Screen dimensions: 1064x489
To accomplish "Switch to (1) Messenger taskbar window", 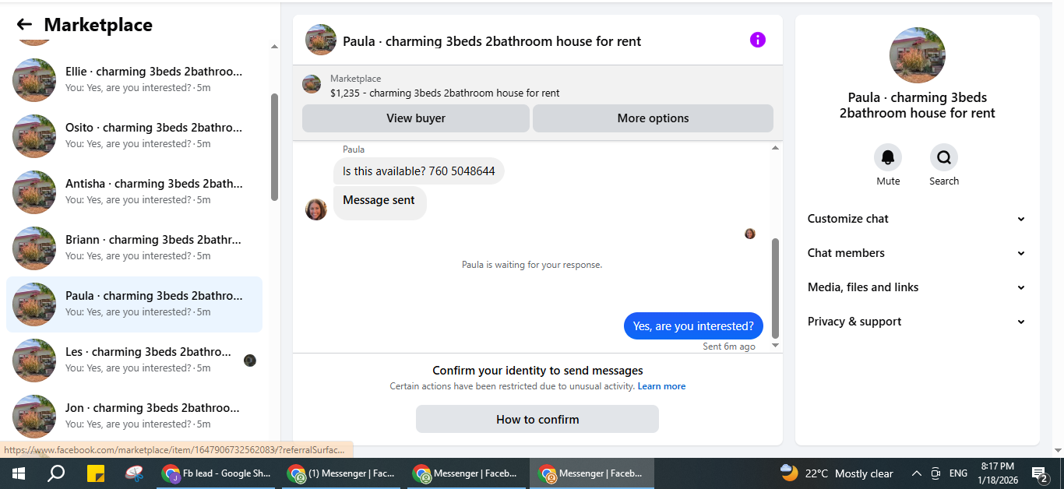I will 341,473.
